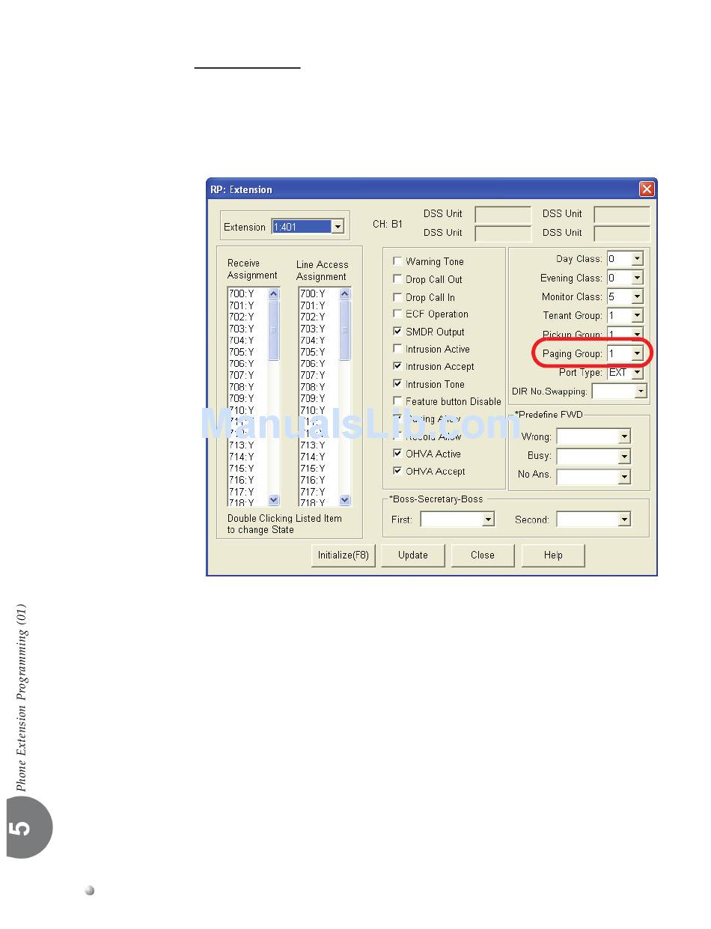Select 713:Y in Line Access Assignment list
This screenshot has width=711, height=929.
point(313,445)
